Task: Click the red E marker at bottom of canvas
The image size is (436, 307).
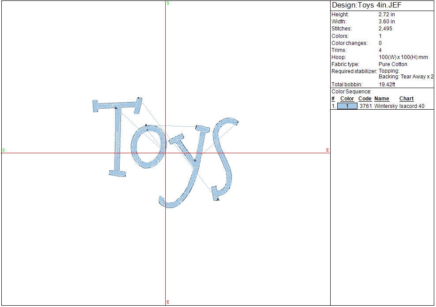Action: [x=168, y=302]
